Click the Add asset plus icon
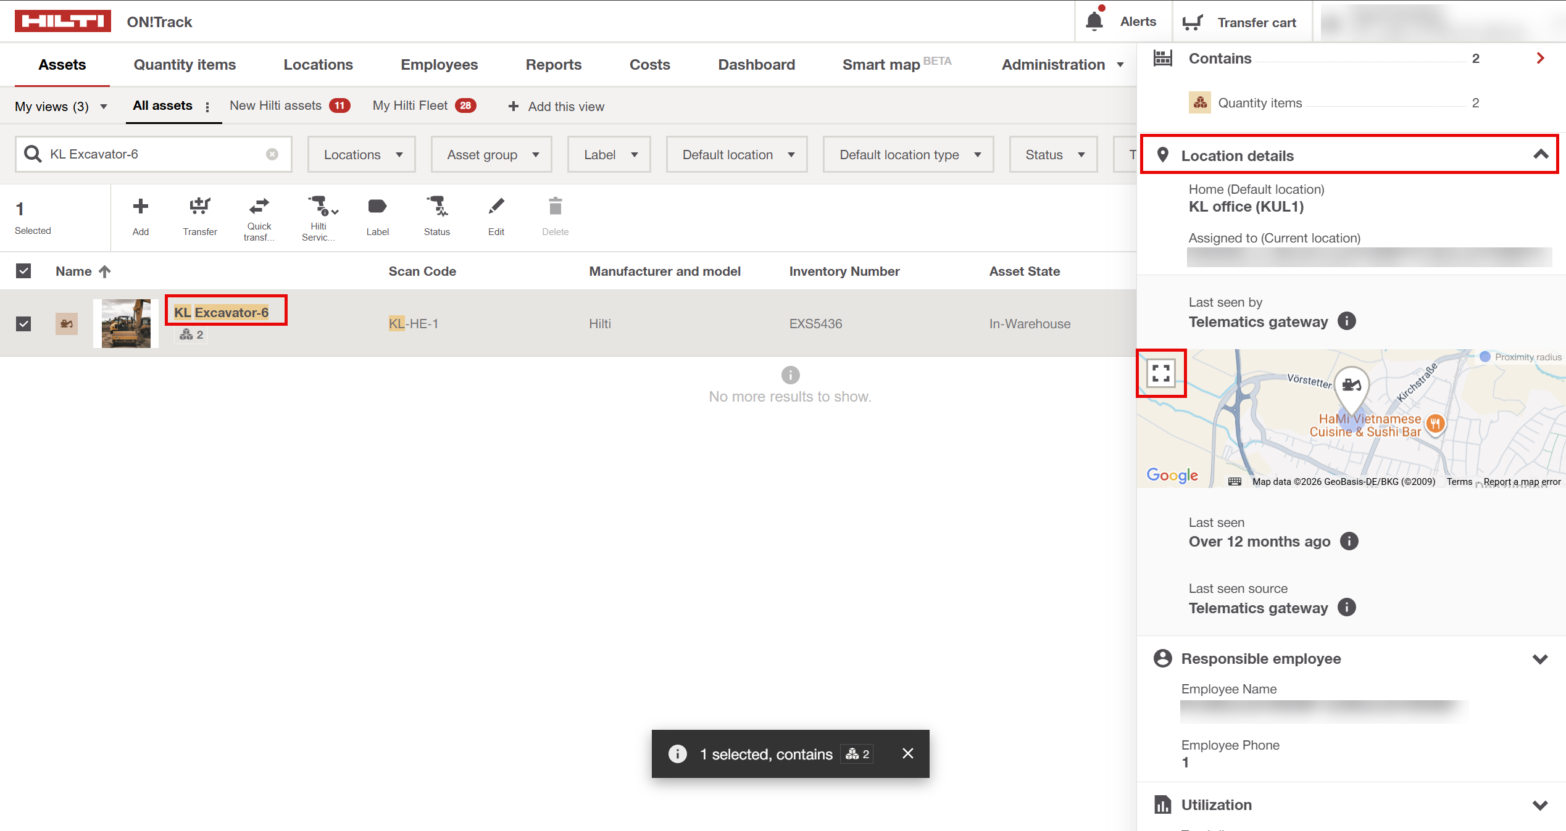1566x831 pixels. (140, 207)
